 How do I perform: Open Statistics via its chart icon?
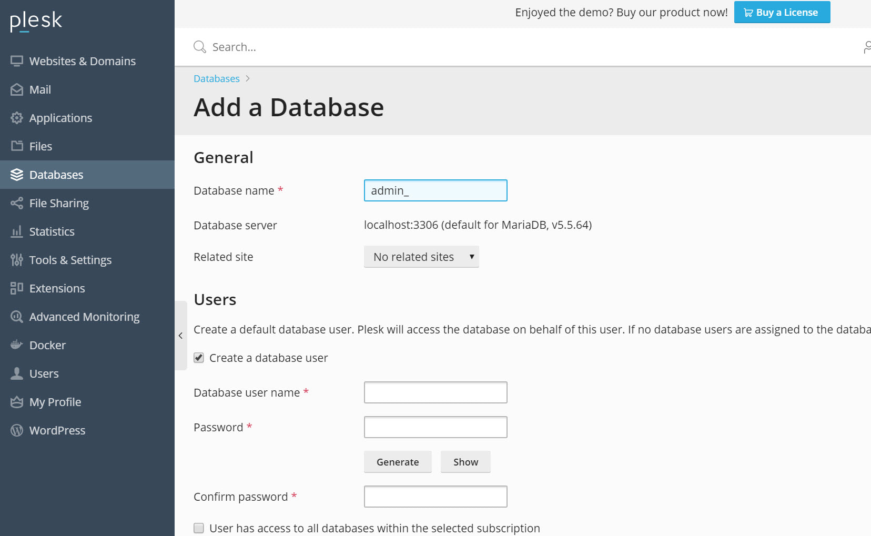16,231
